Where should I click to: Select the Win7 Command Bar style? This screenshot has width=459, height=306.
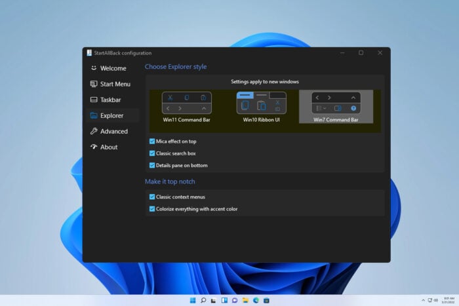point(336,107)
